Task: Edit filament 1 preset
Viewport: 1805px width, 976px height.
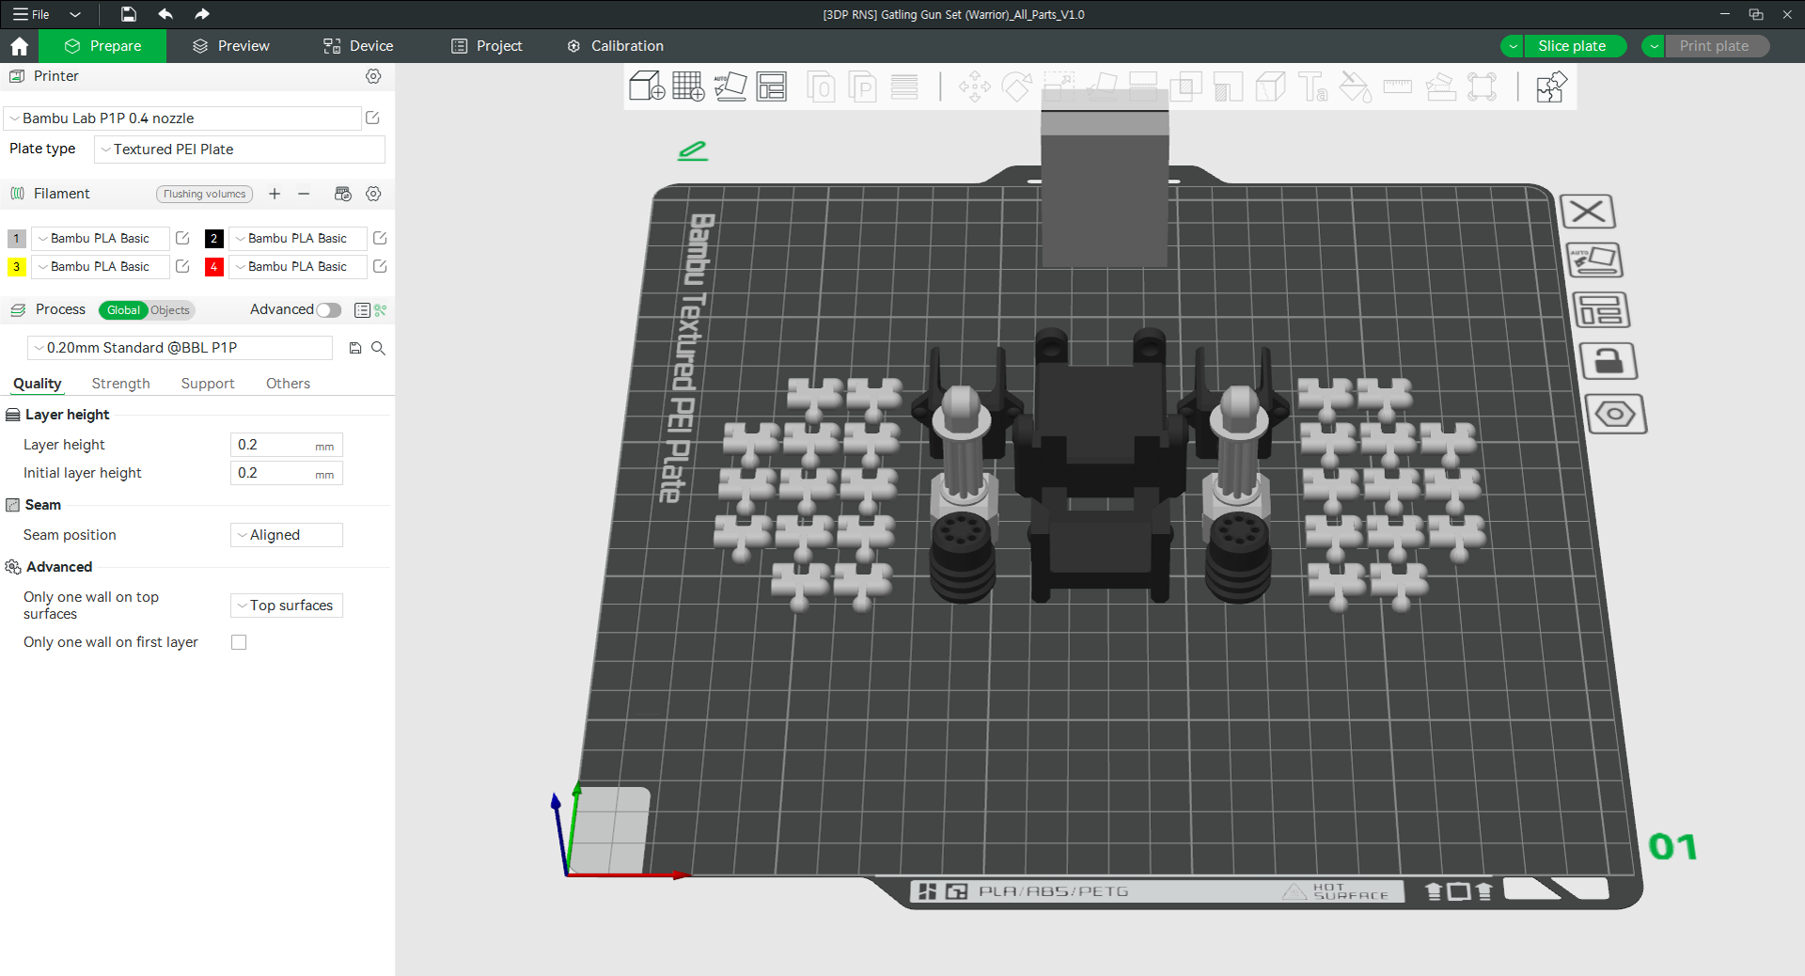Action: [x=182, y=239]
